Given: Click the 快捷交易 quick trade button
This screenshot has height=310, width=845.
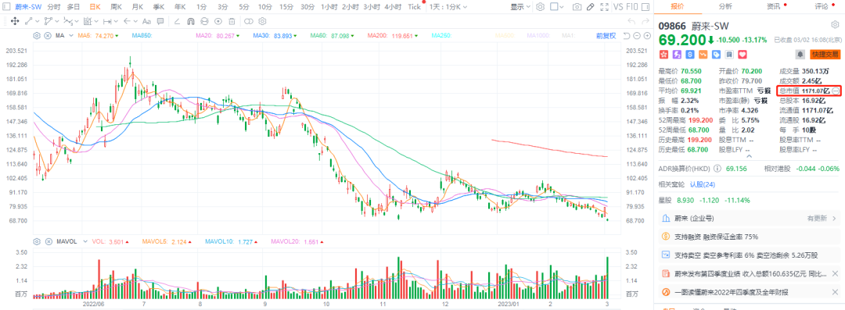Looking at the screenshot, I should pos(825,55).
